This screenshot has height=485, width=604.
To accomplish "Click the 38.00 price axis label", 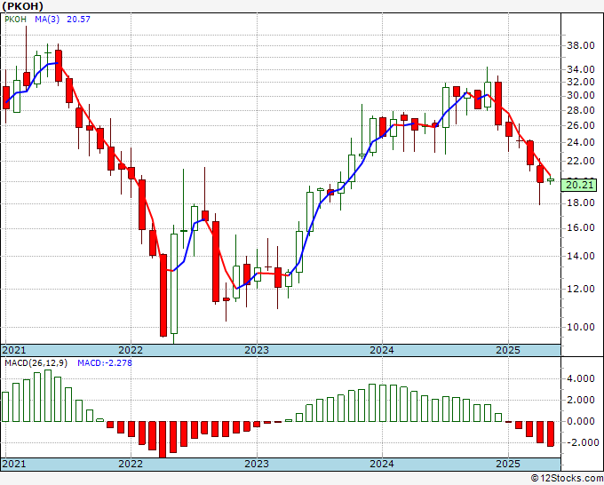I will (x=581, y=45).
